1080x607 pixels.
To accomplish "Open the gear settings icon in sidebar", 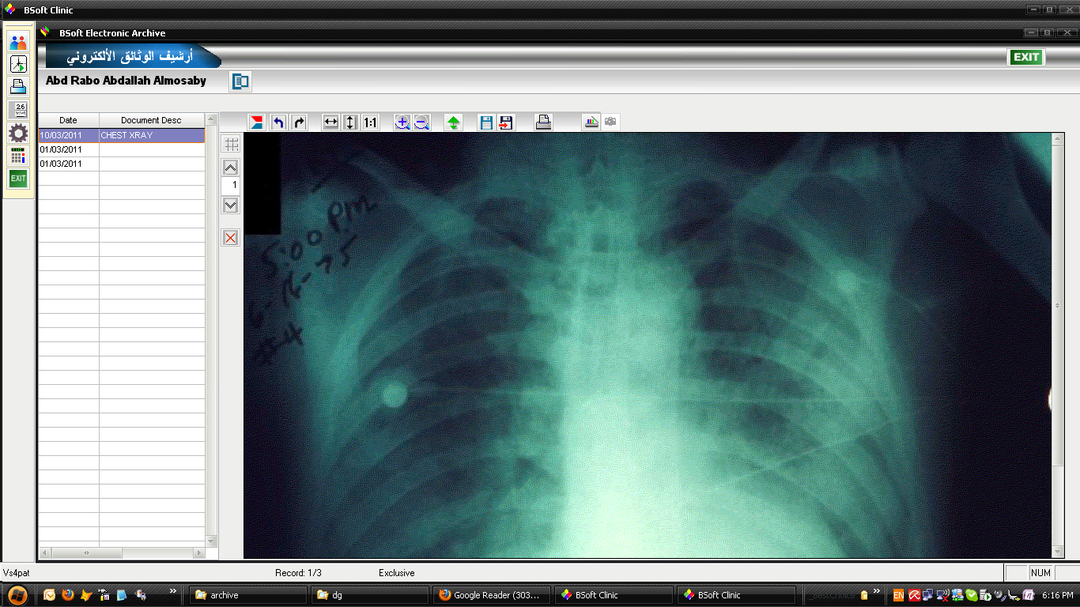I will (18, 134).
